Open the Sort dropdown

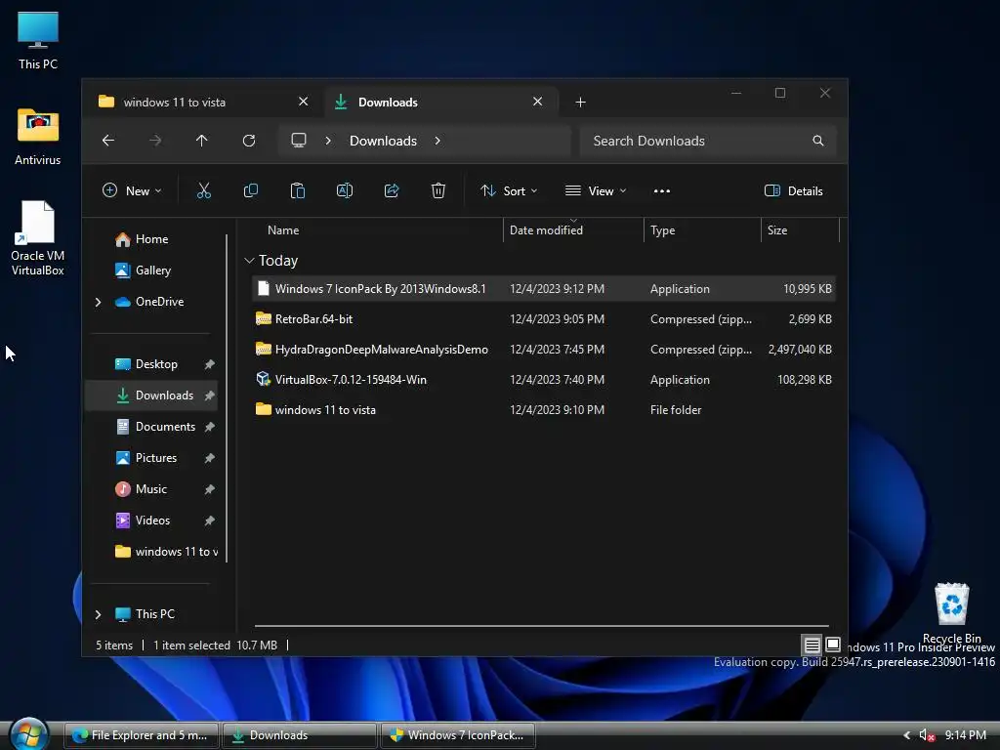(509, 190)
